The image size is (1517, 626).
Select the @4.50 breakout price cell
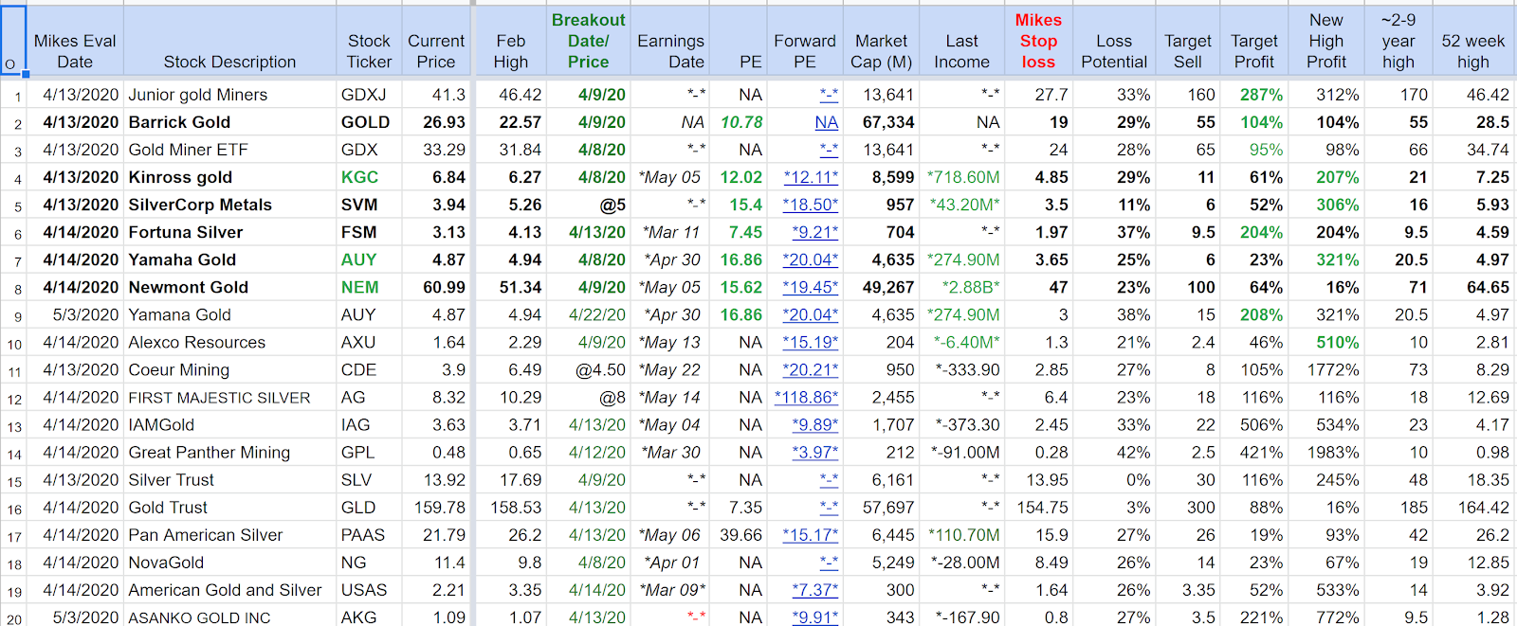(588, 369)
